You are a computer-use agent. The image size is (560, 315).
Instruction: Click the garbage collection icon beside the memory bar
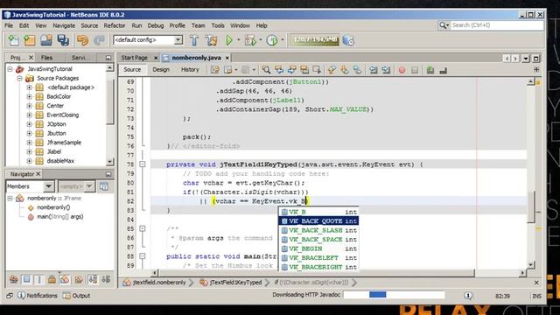(348, 40)
